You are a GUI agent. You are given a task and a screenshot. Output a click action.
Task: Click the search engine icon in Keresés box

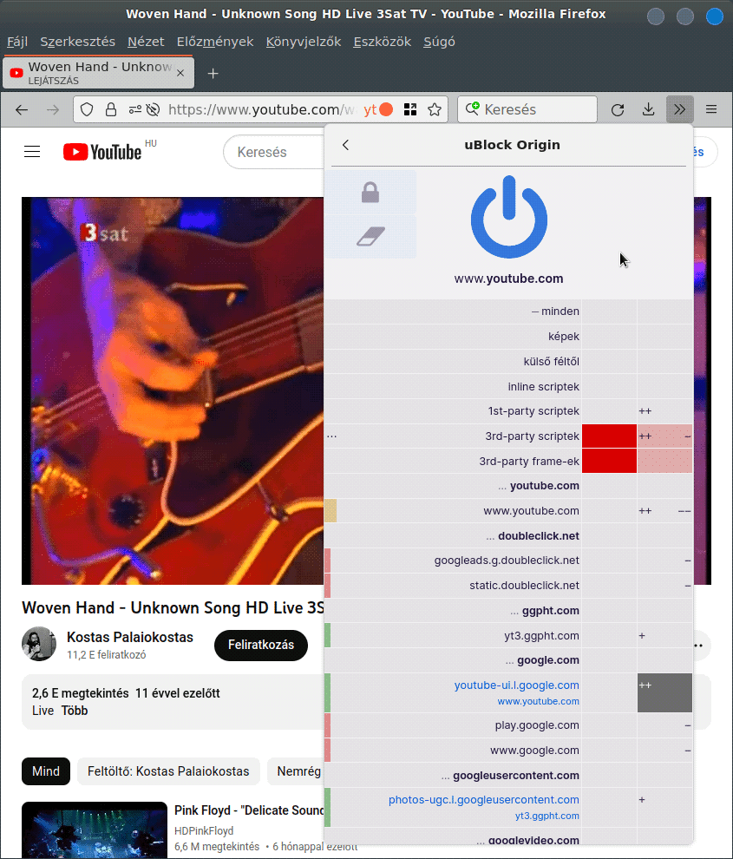point(472,108)
